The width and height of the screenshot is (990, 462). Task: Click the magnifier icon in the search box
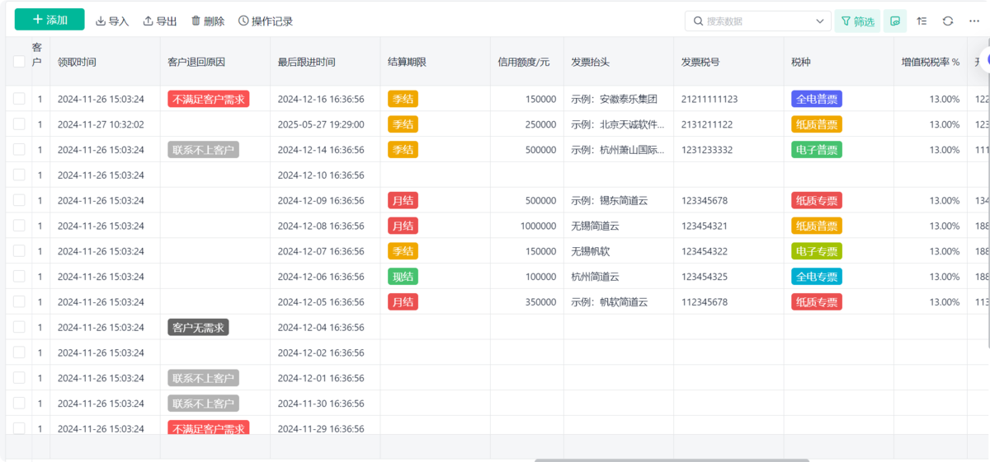699,21
